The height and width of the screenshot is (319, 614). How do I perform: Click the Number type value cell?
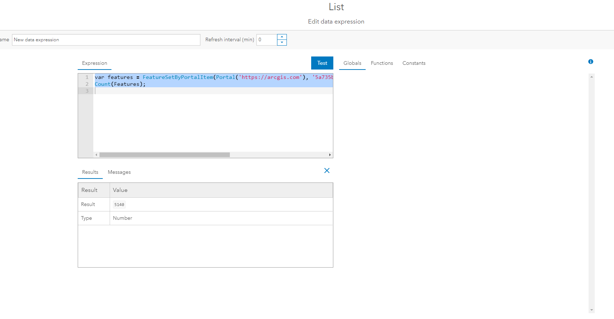(221, 218)
